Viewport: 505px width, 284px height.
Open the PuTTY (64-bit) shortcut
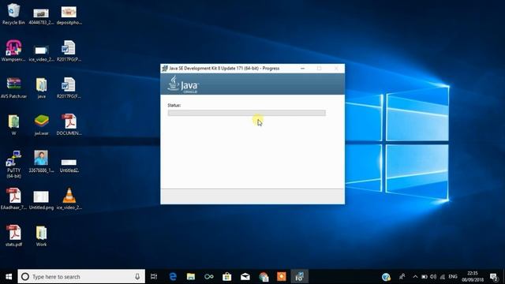(13, 164)
